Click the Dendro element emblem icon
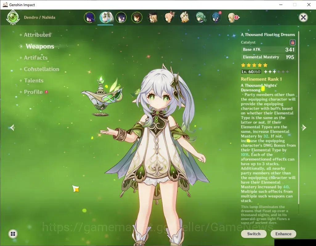Image resolution: width=316 pixels, height=246 pixels. coord(13,18)
